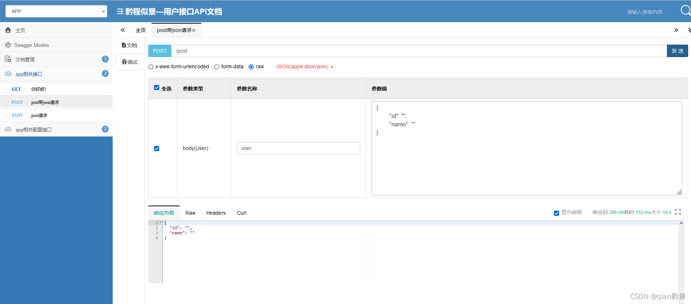
Task: Open Swagger Models in sidebar
Action: (x=56, y=45)
